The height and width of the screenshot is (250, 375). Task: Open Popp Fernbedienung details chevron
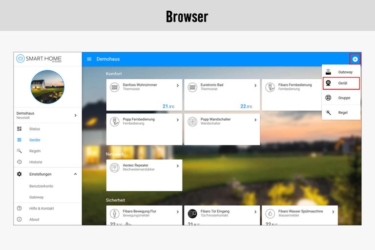[177, 120]
